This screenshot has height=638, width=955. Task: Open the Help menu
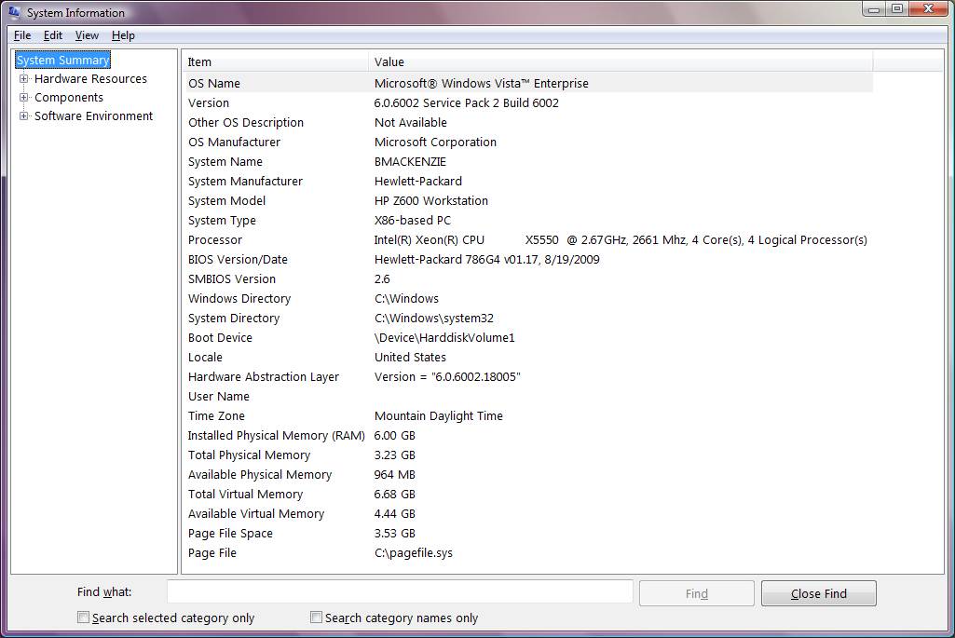point(123,35)
